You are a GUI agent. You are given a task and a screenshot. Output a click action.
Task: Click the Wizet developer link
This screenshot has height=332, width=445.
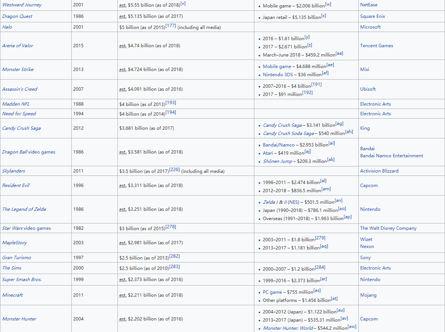coord(366,239)
